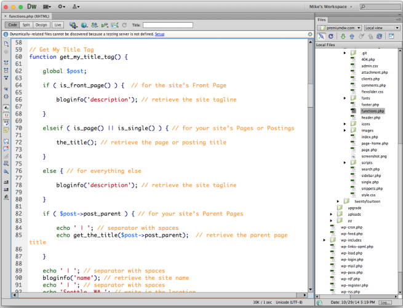Click the Synchronize with remote server icon
This screenshot has height=308, width=403.
coord(380,36)
